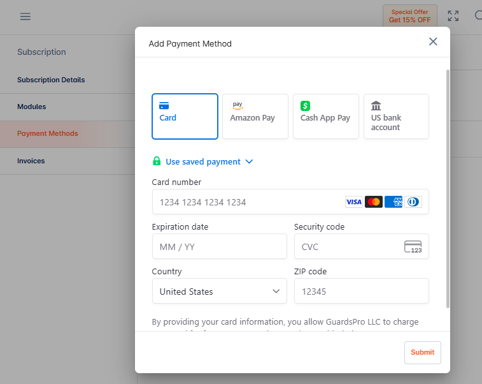This screenshot has height=384, width=482.
Task: Select the Card payment option
Action: coord(185,116)
